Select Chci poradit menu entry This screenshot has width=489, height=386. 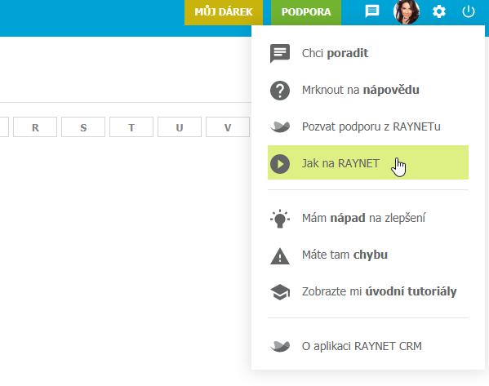tap(368, 53)
